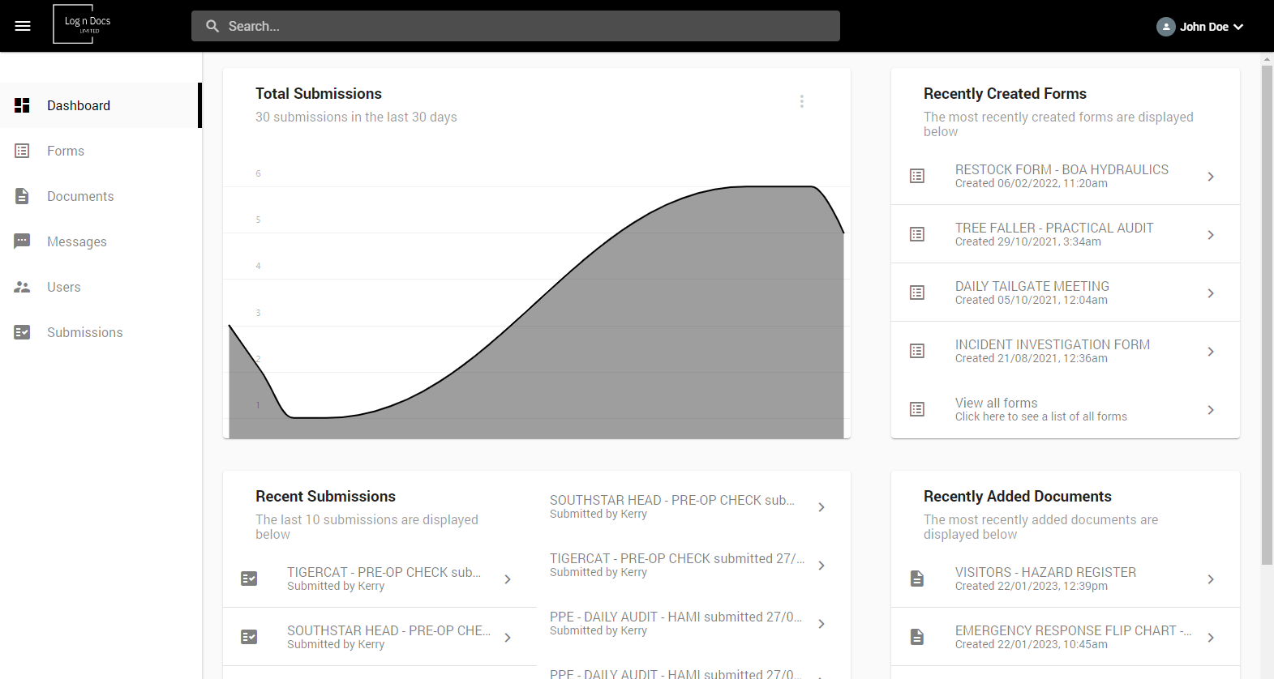Open TIGERCAT - PRE-OP CHECK submitted 27/... entry
The image size is (1274, 679).
point(693,565)
